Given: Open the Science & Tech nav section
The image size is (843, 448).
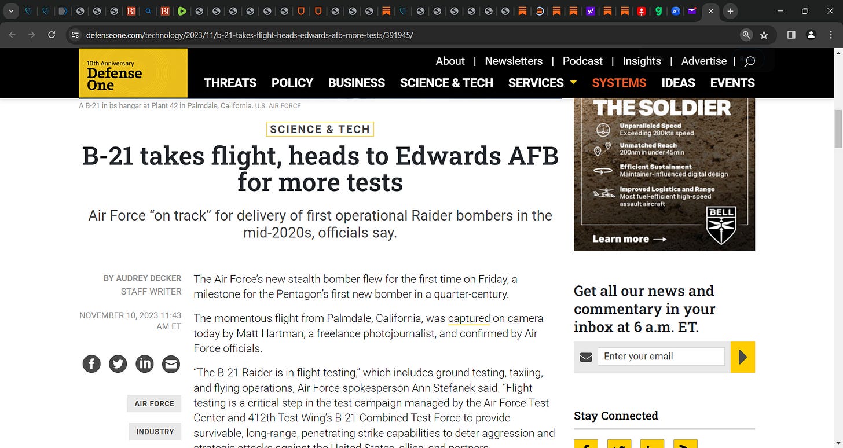Looking at the screenshot, I should pyautogui.click(x=446, y=83).
